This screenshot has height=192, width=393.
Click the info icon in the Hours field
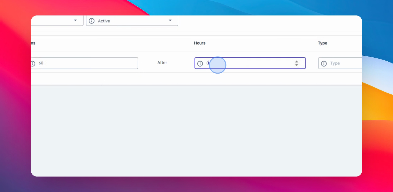(200, 63)
